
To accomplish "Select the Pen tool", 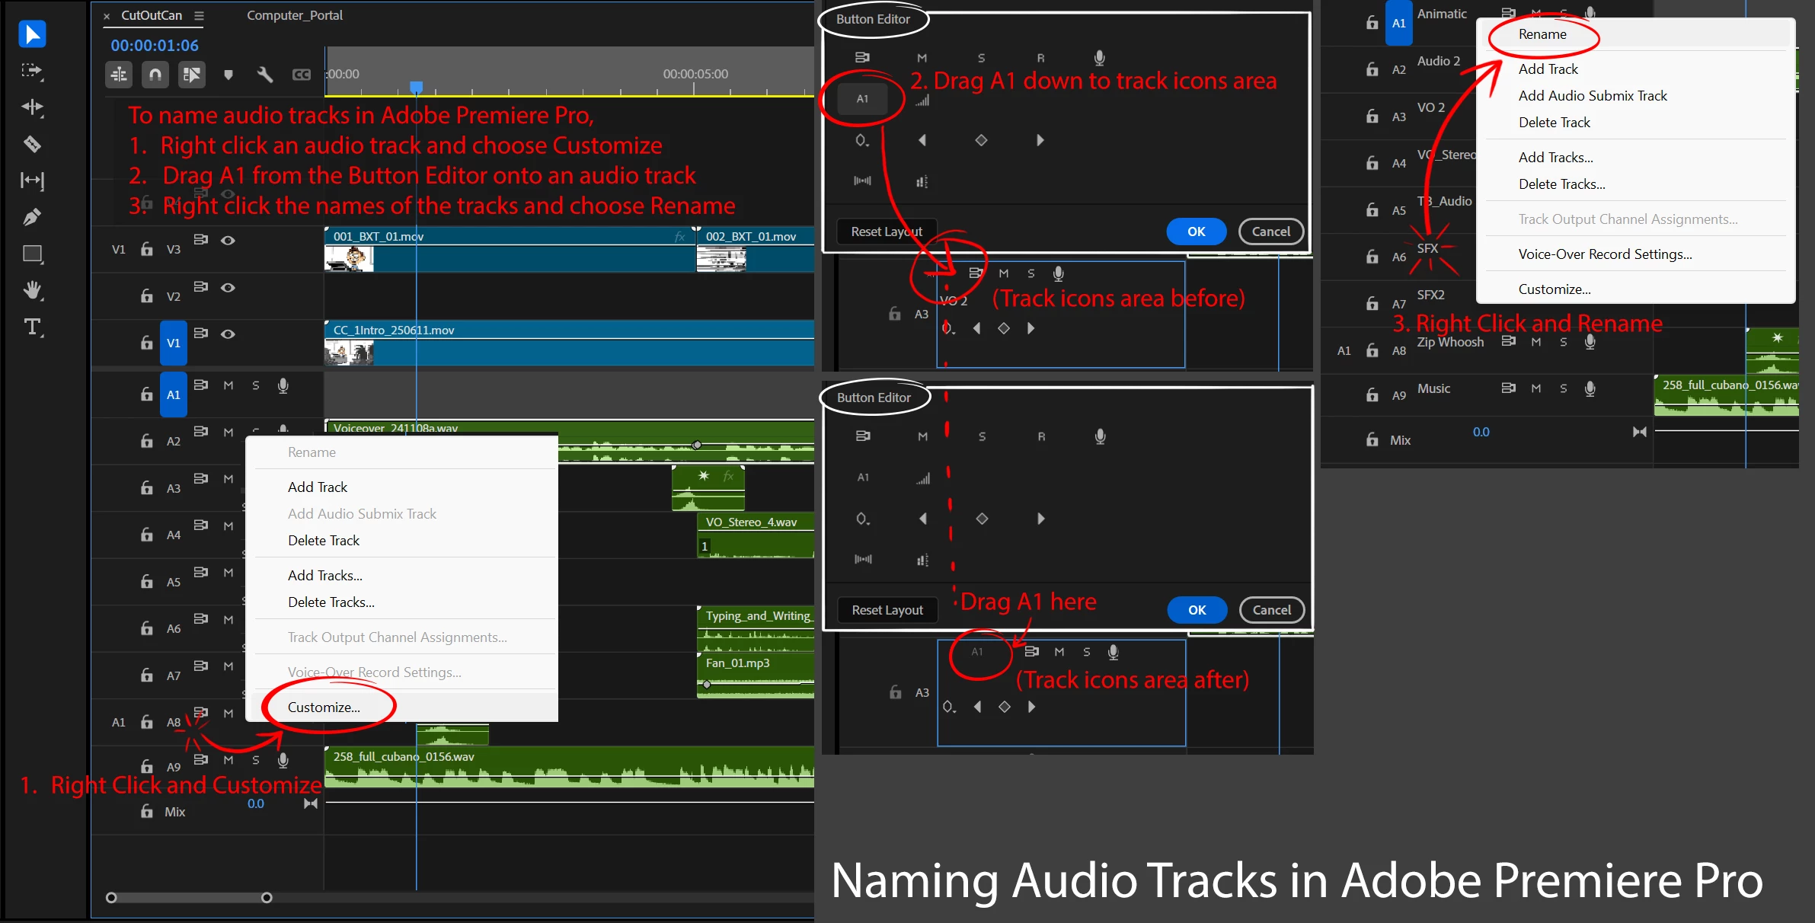I will [x=32, y=217].
